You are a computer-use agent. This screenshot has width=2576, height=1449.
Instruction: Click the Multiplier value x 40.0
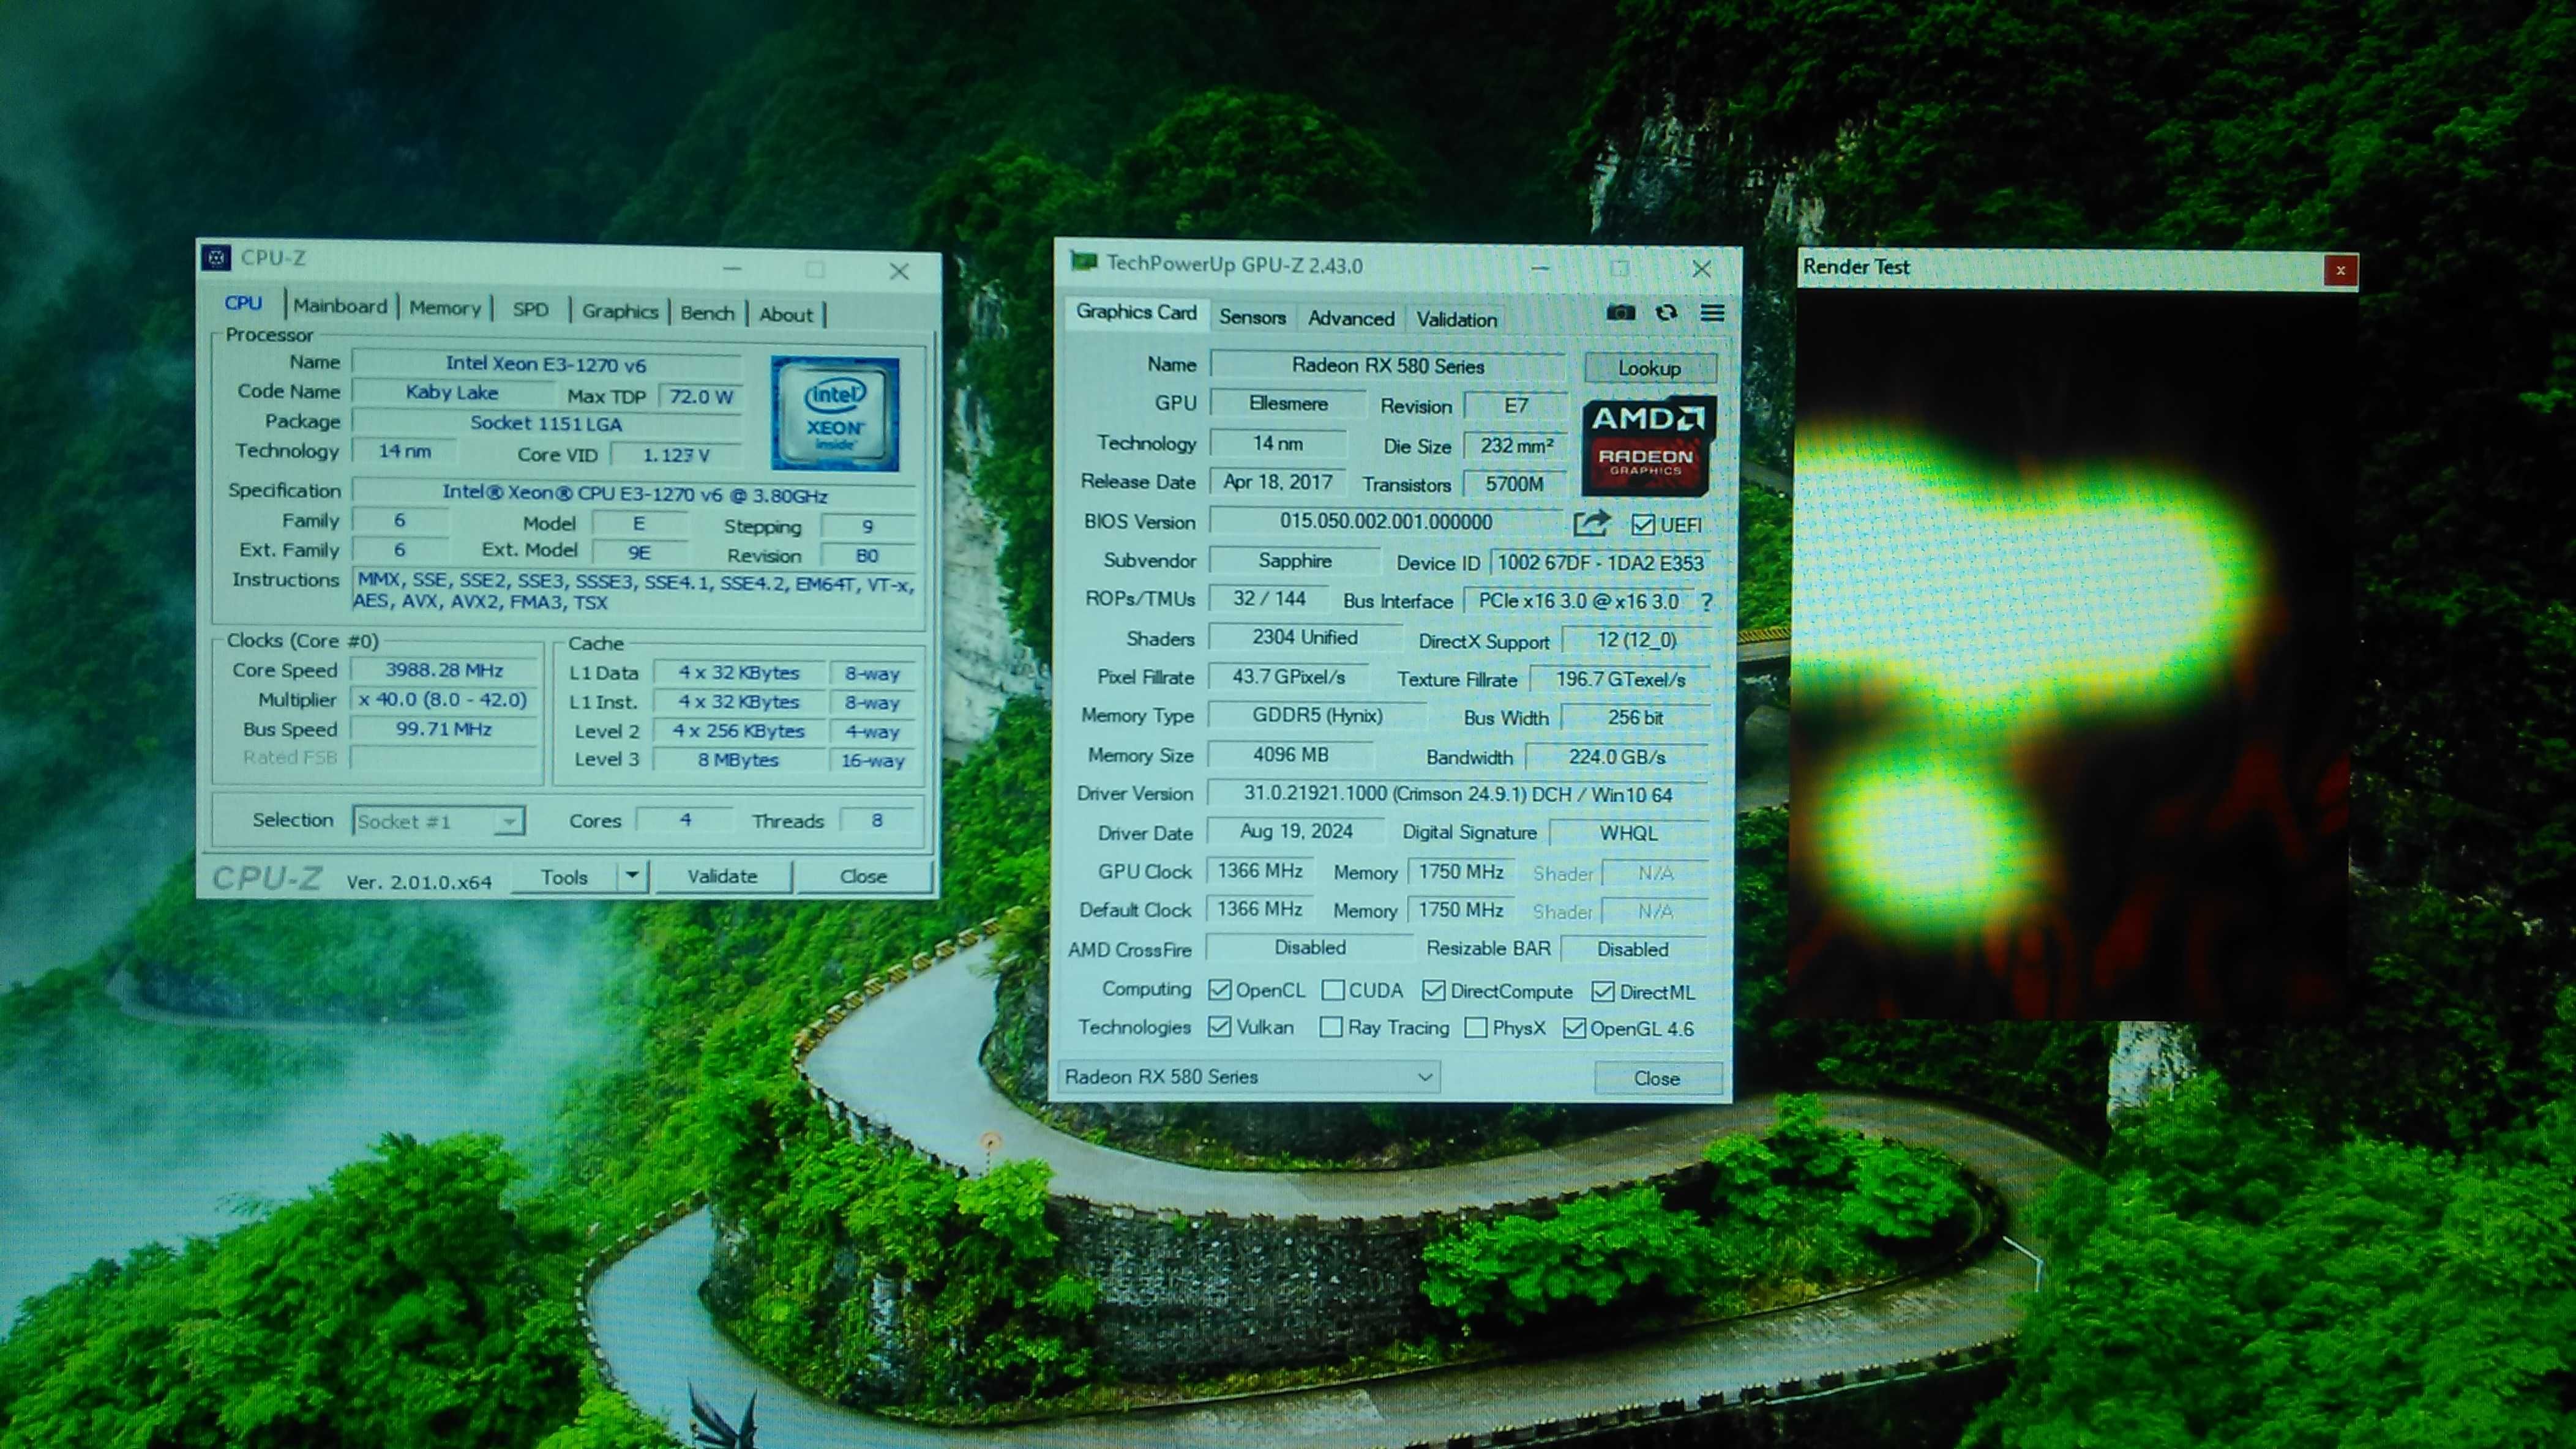pos(443,699)
